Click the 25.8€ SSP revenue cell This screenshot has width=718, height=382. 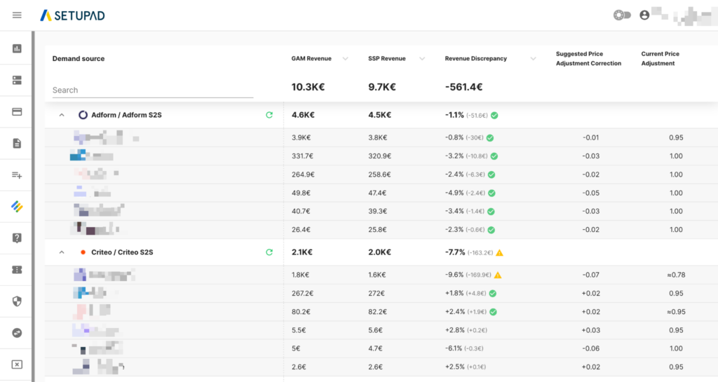(x=377, y=230)
